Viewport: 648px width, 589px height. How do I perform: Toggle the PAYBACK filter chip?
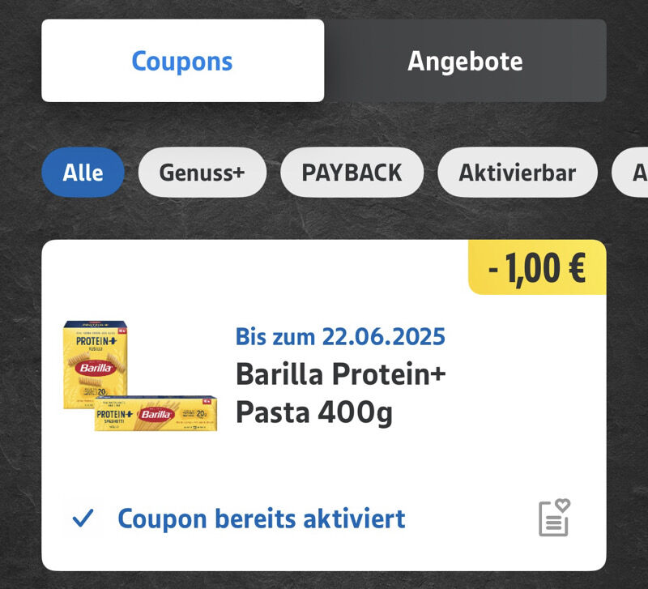coord(352,173)
